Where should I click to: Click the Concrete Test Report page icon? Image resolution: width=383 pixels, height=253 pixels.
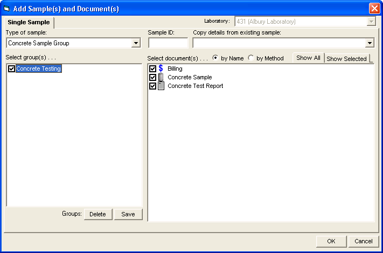coord(161,86)
